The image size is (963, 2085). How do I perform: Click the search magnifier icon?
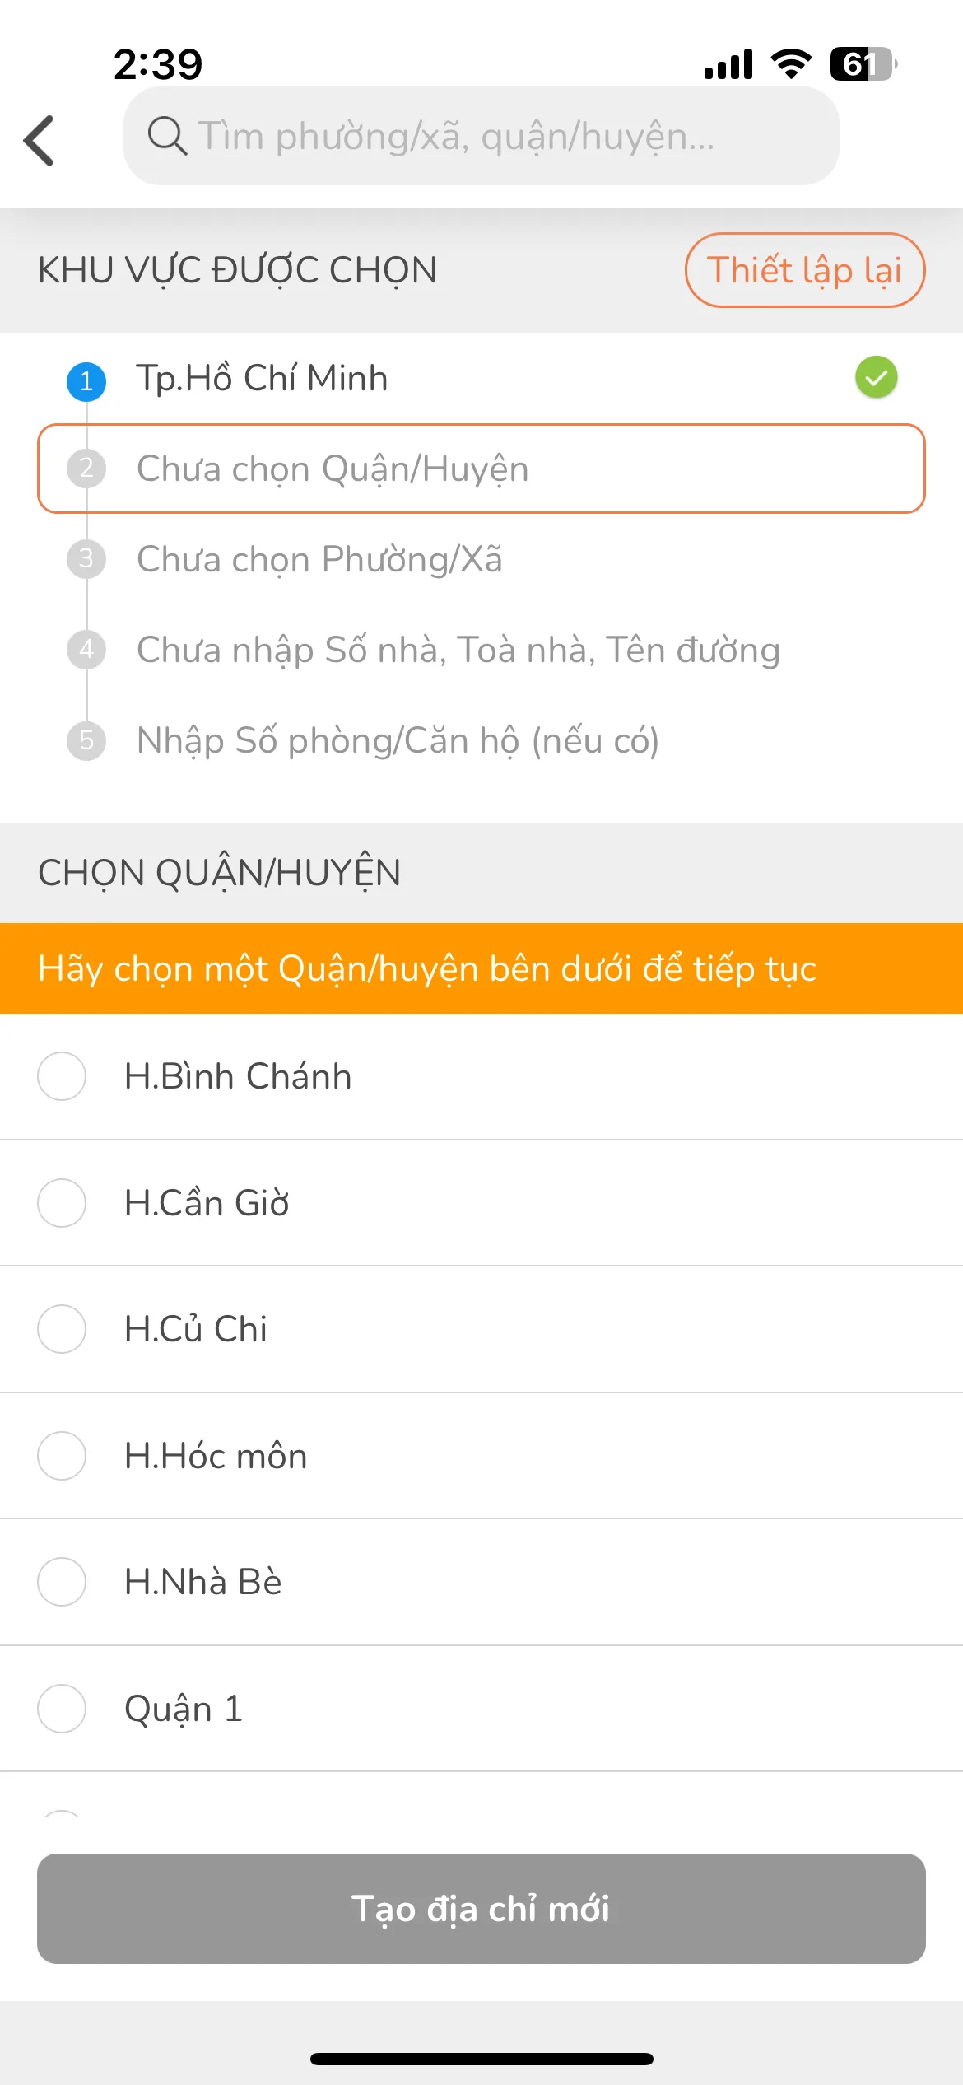[x=167, y=136]
